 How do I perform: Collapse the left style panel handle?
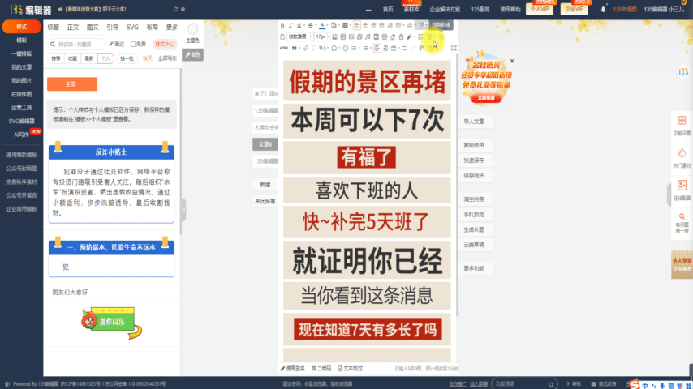[183, 209]
